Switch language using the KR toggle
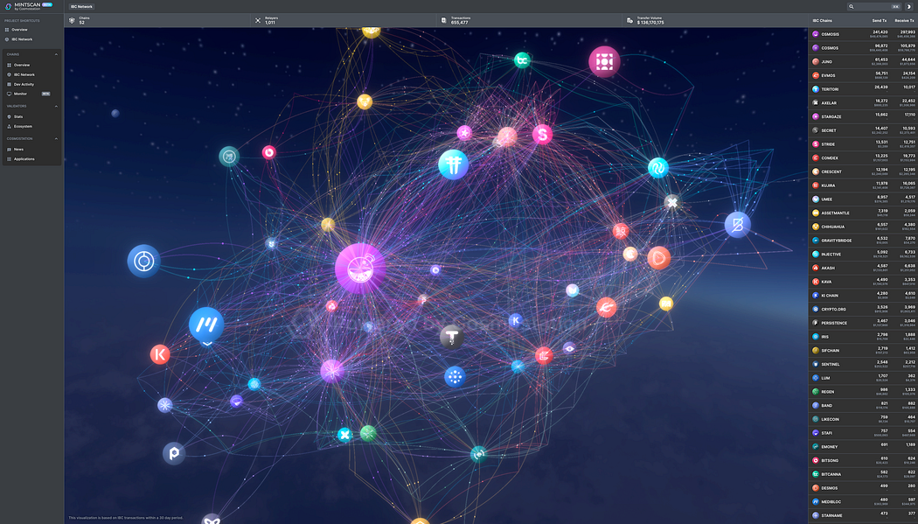This screenshot has width=918, height=524. coord(895,6)
